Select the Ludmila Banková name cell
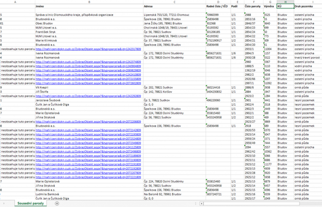 point(89,194)
